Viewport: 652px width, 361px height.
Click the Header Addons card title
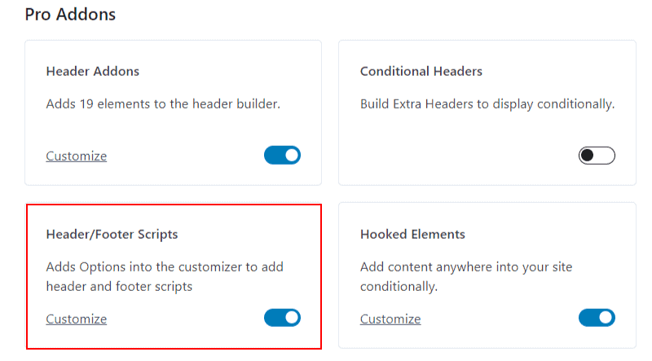[x=93, y=71]
